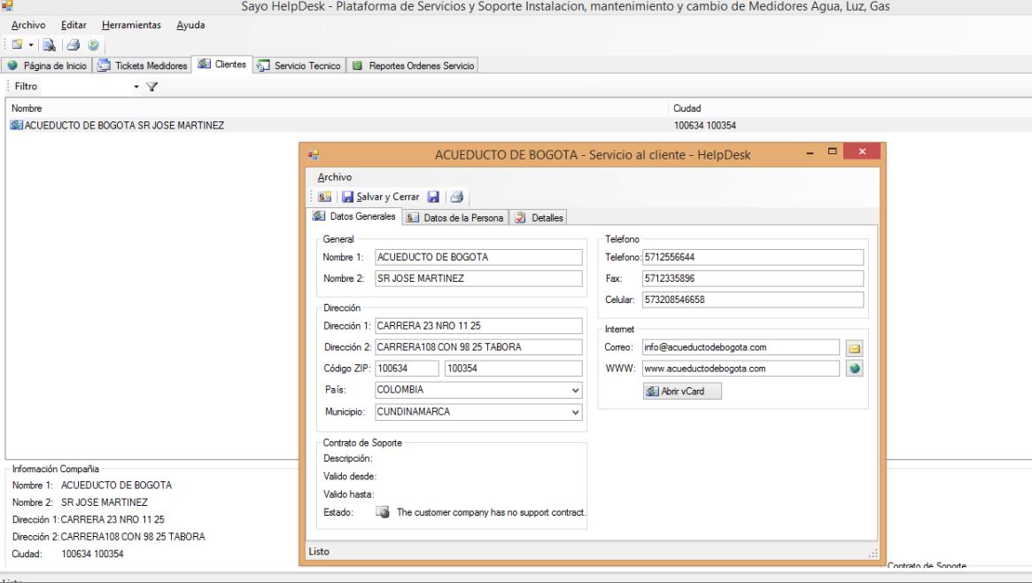Open the Archivo menu in customer dialog
This screenshot has height=583, width=1032.
tap(334, 177)
